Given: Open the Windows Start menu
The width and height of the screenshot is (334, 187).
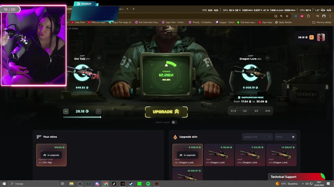Looking at the screenshot, I should (x=4, y=184).
